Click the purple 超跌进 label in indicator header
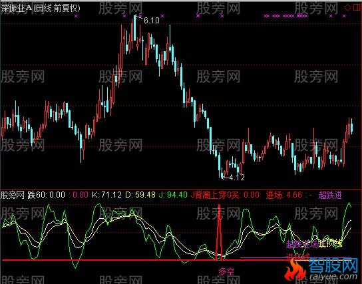 pyautogui.click(x=330, y=195)
